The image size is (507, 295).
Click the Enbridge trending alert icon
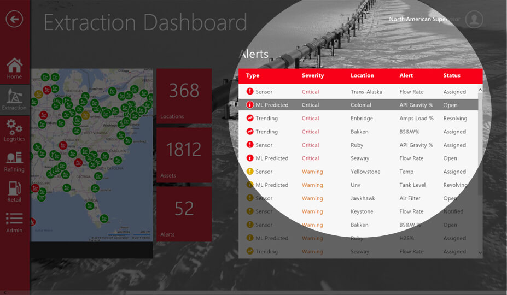pyautogui.click(x=250, y=118)
